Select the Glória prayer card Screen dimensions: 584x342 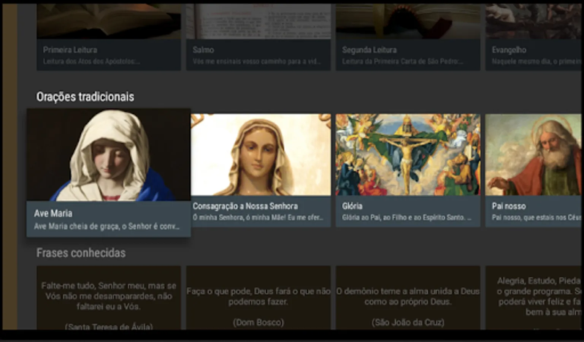[x=408, y=170]
